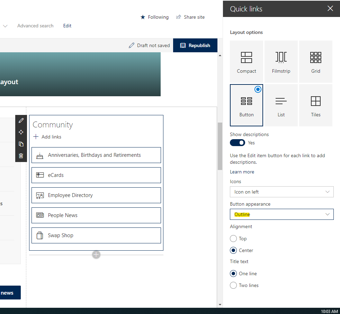Viewport: 340px width, 314px height.
Task: Open the eCards quick link button
Action: pos(96,175)
